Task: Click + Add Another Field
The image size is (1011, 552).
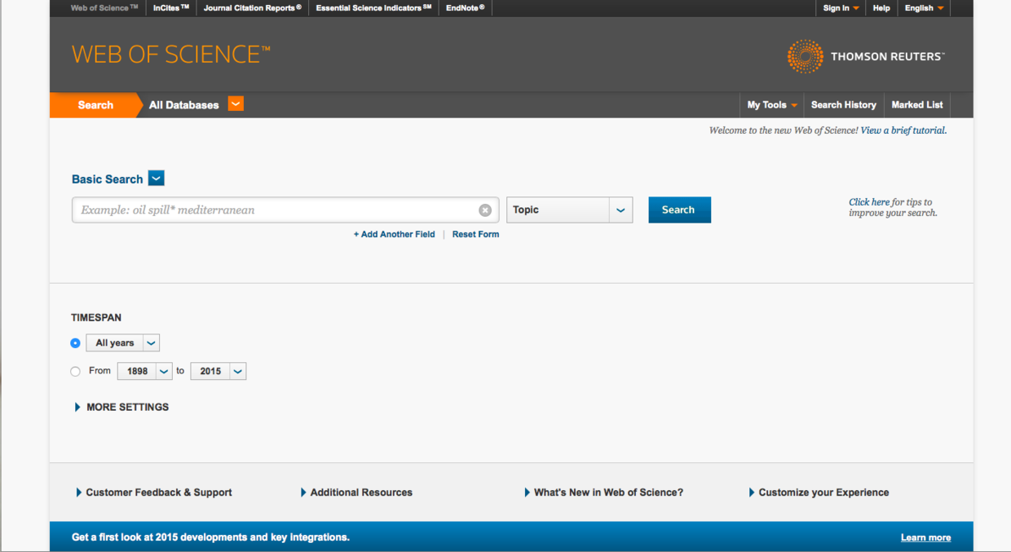Action: [x=395, y=234]
